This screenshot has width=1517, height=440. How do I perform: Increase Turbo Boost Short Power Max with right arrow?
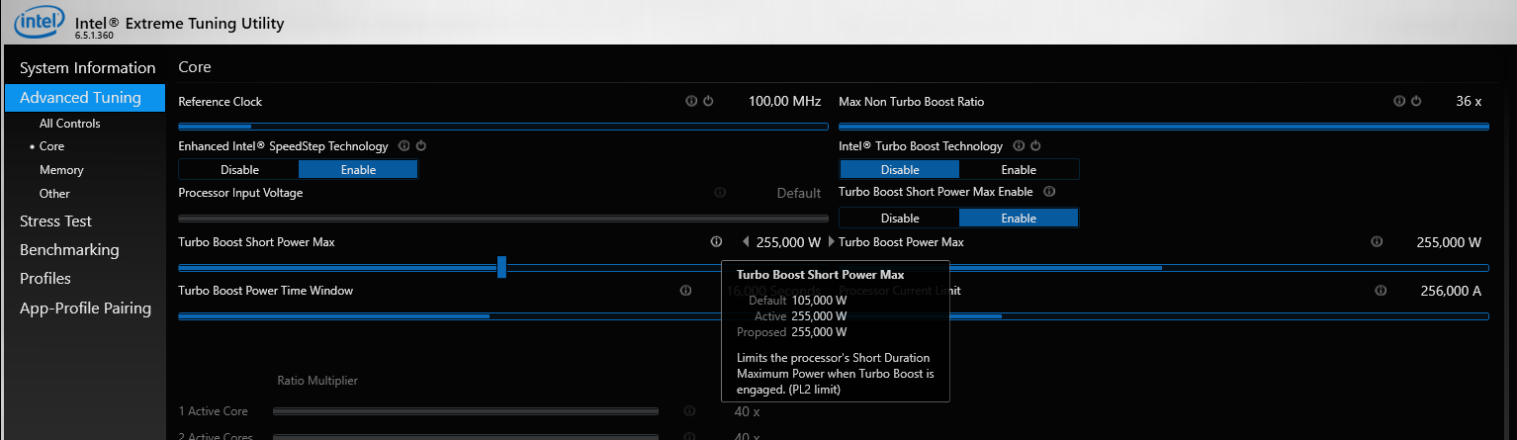pyautogui.click(x=831, y=241)
